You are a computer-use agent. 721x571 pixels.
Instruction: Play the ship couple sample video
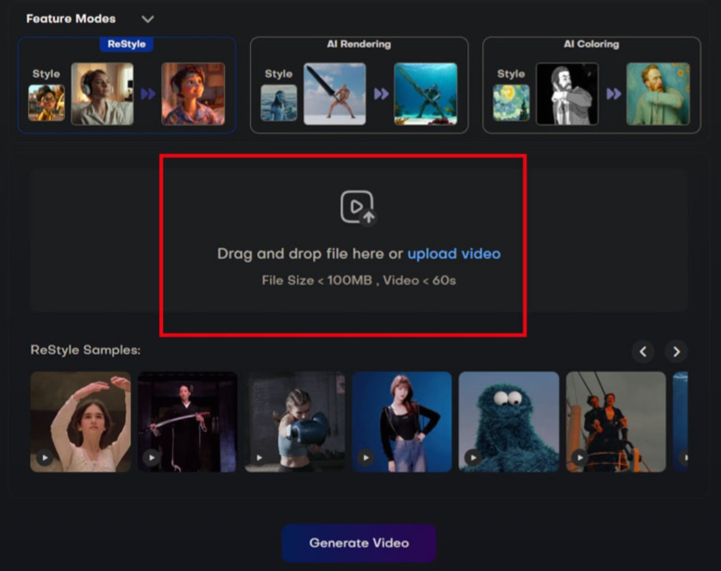pyautogui.click(x=579, y=458)
